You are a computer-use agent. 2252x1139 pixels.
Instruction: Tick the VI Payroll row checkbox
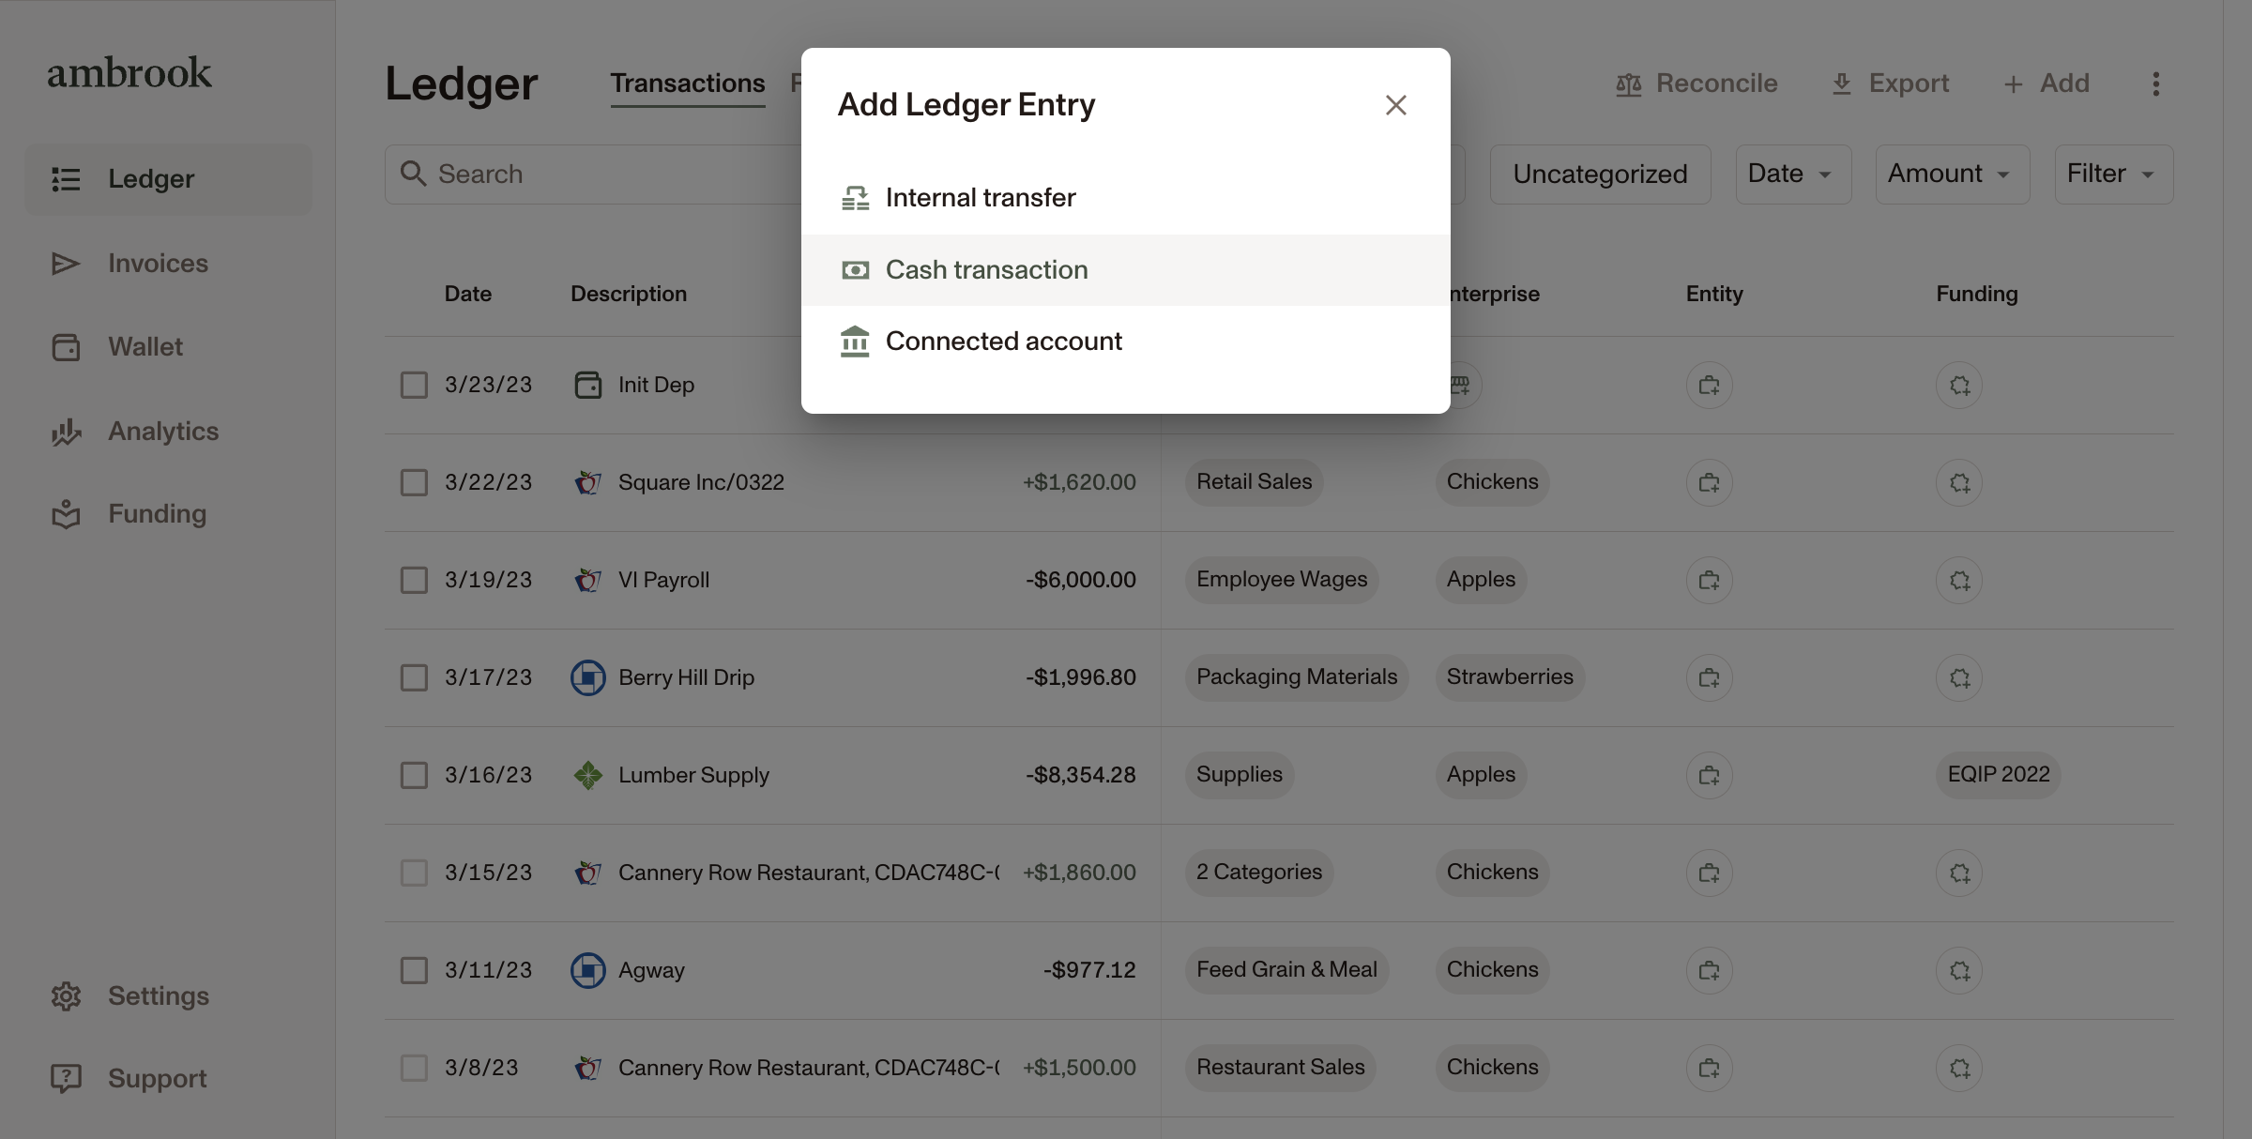pyautogui.click(x=414, y=581)
